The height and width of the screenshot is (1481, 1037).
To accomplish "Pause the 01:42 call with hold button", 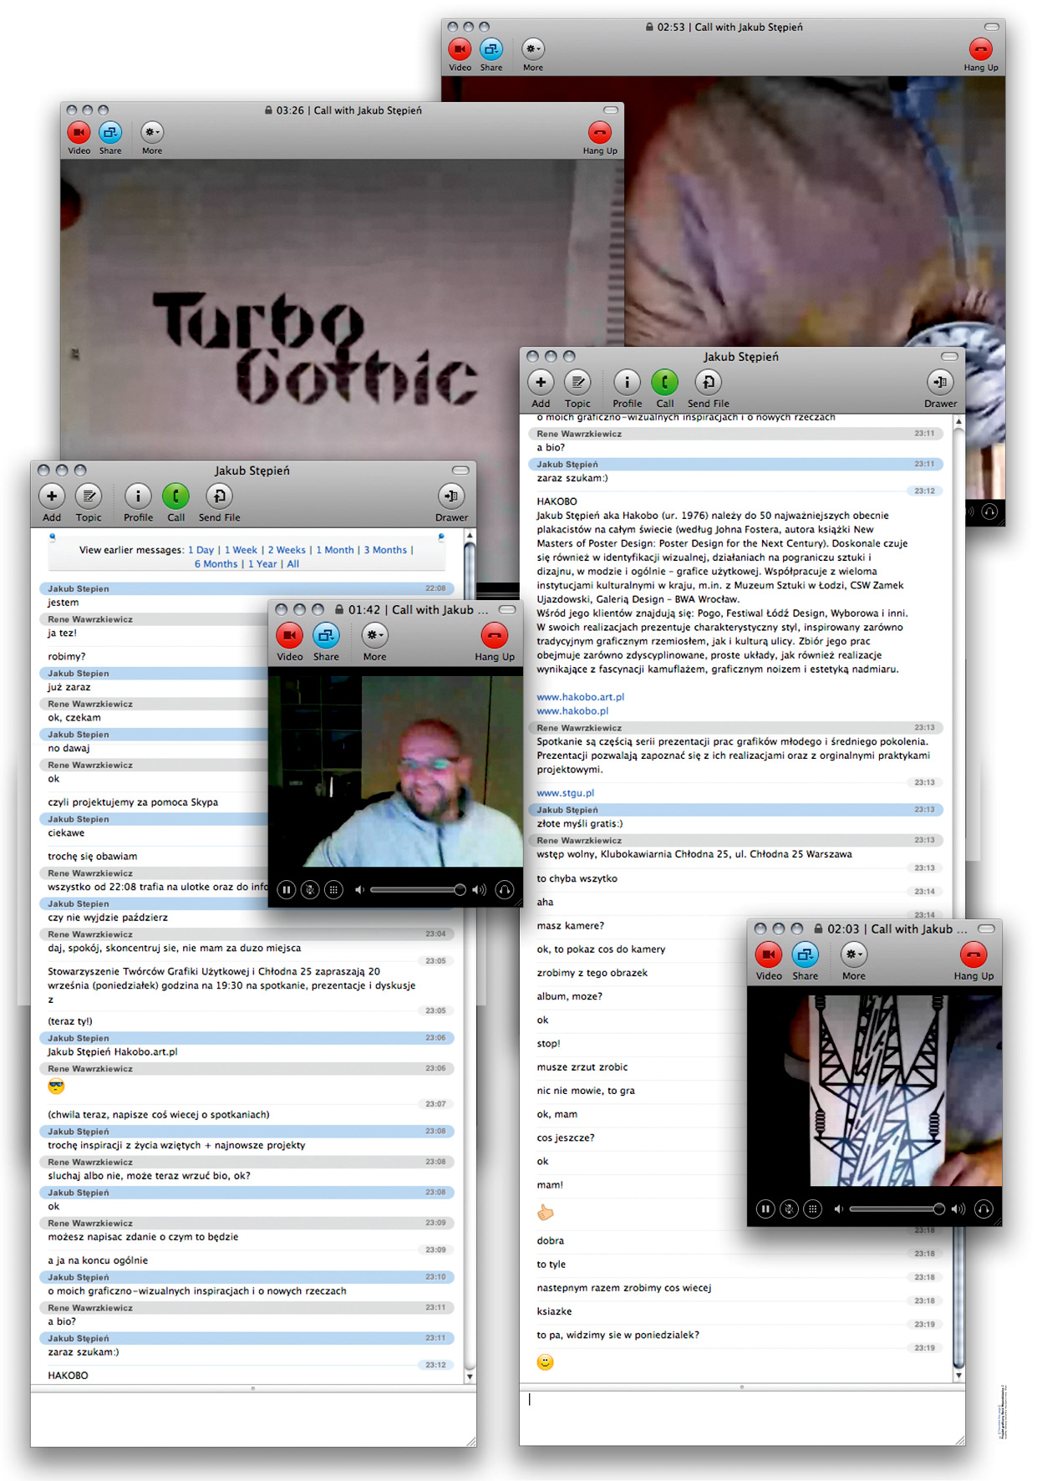I will [x=286, y=890].
